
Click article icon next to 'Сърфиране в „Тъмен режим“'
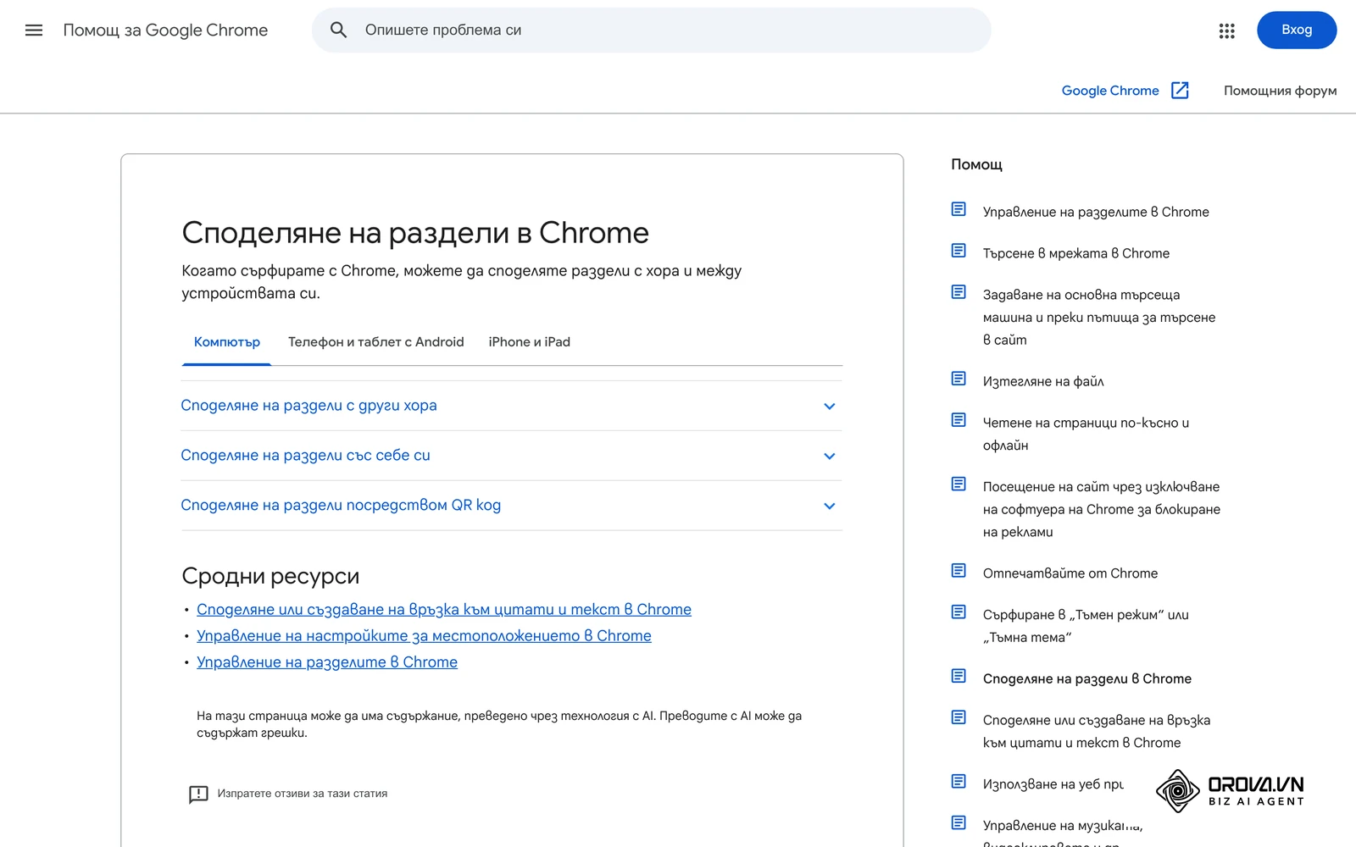pos(959,612)
